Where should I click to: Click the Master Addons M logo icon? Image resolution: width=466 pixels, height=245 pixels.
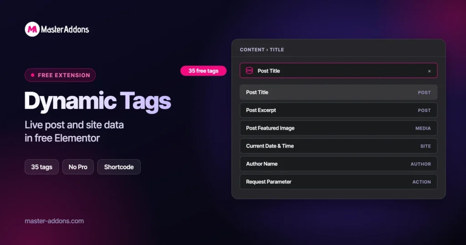32,29
